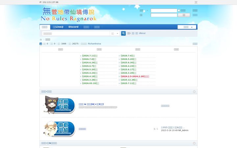Open newest member Richardnoiva's profile link
Screen dimensions: 237x148
pos(94,44)
